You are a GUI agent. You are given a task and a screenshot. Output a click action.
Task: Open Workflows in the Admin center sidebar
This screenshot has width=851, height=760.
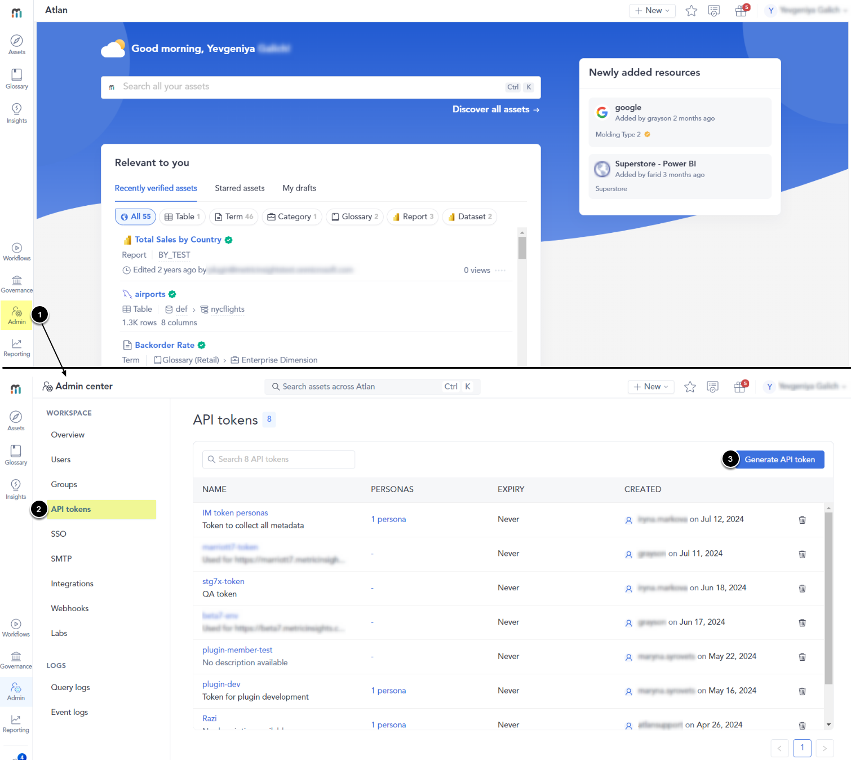(x=16, y=628)
